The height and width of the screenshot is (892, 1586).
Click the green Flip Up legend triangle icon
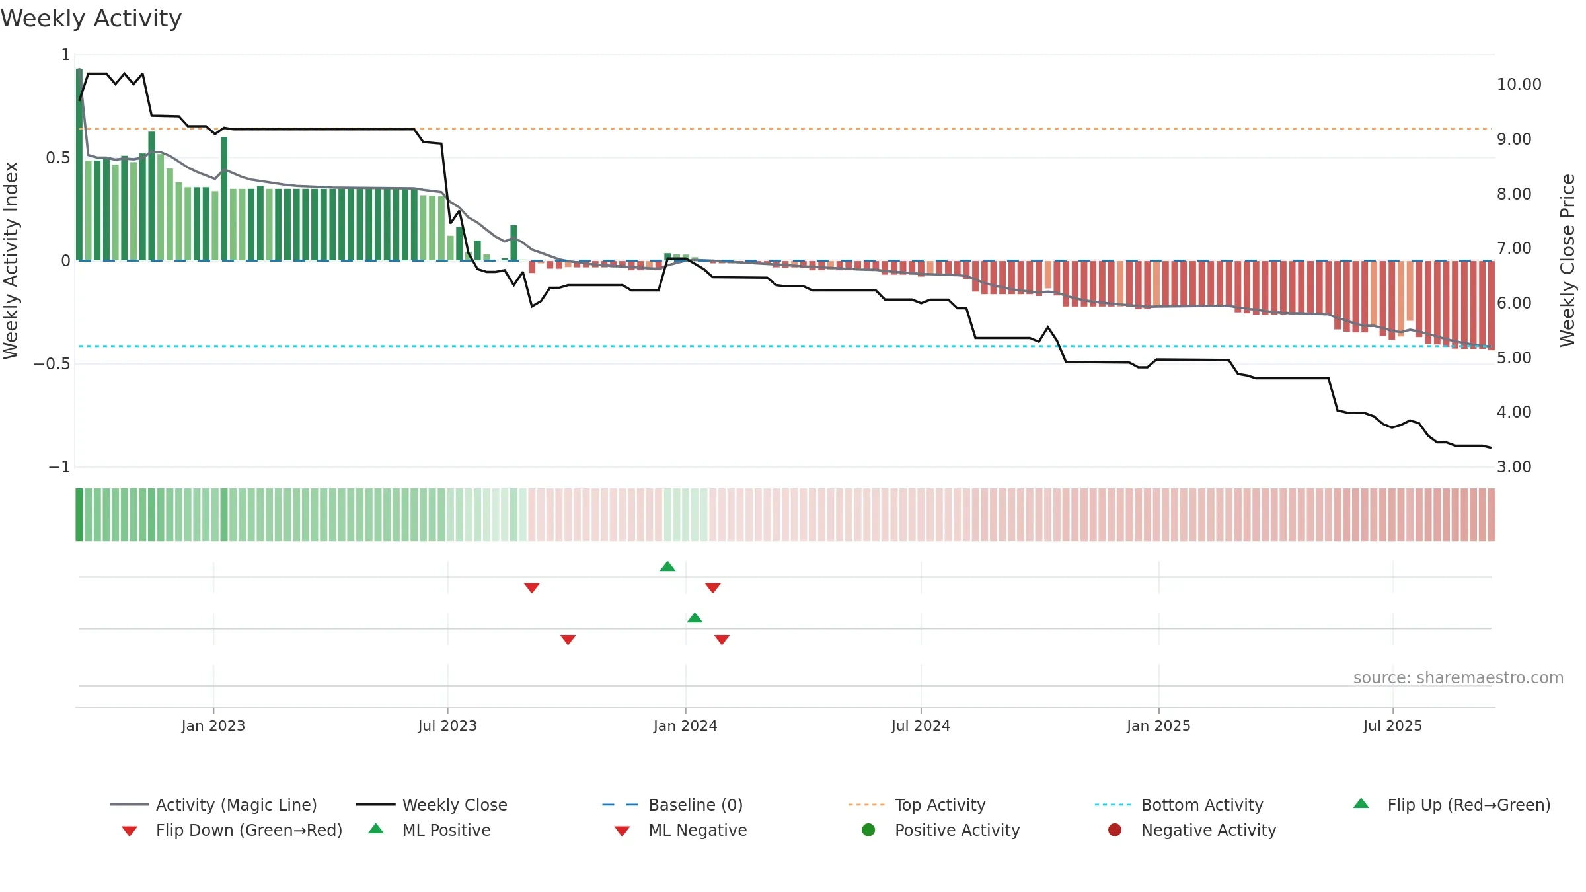click(x=1361, y=803)
